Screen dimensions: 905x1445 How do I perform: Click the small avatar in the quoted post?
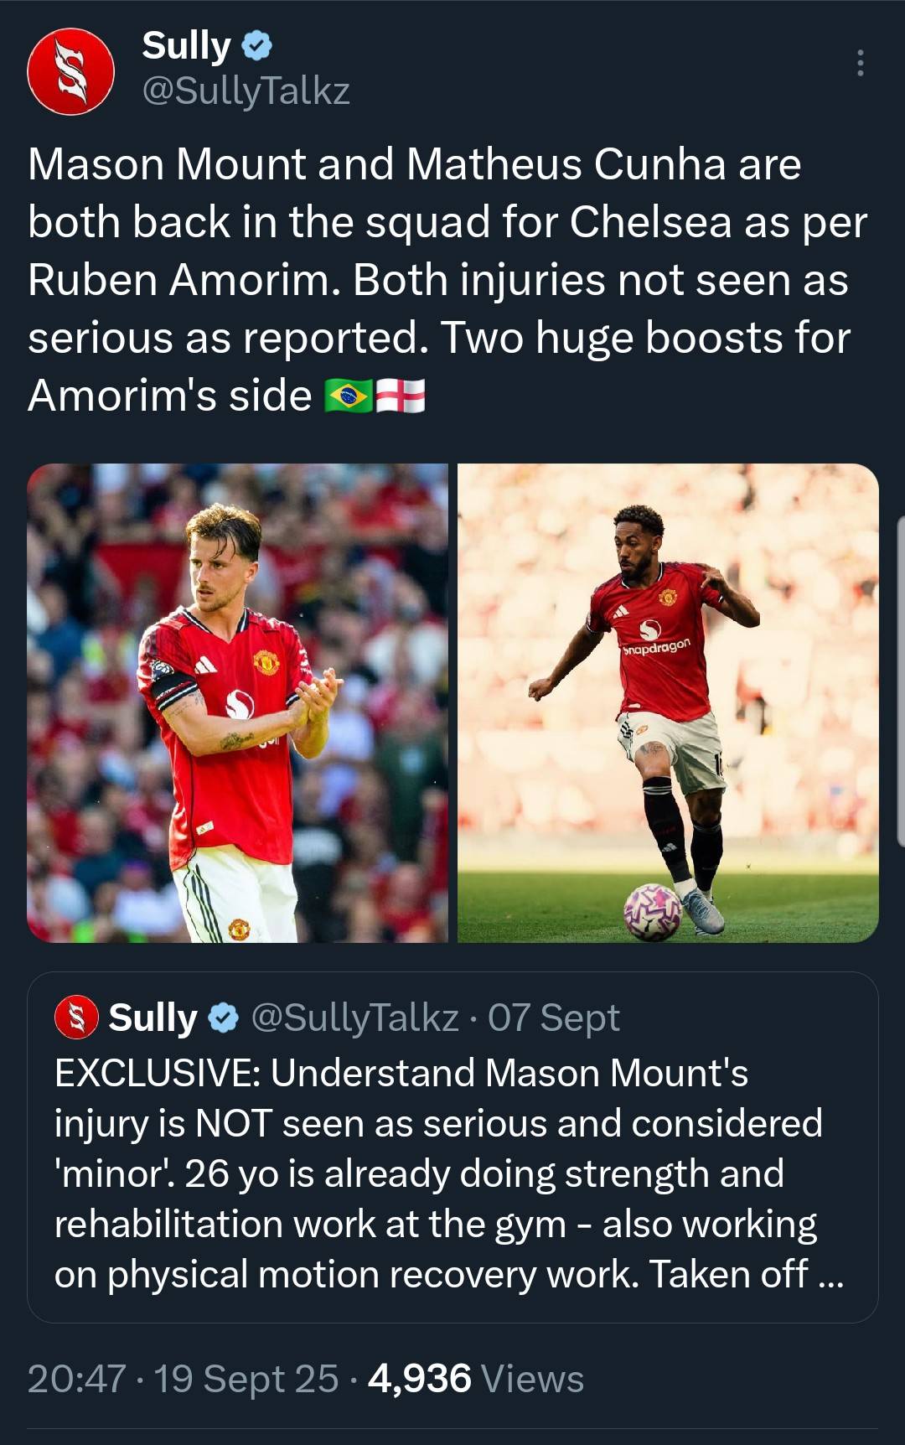76,1018
